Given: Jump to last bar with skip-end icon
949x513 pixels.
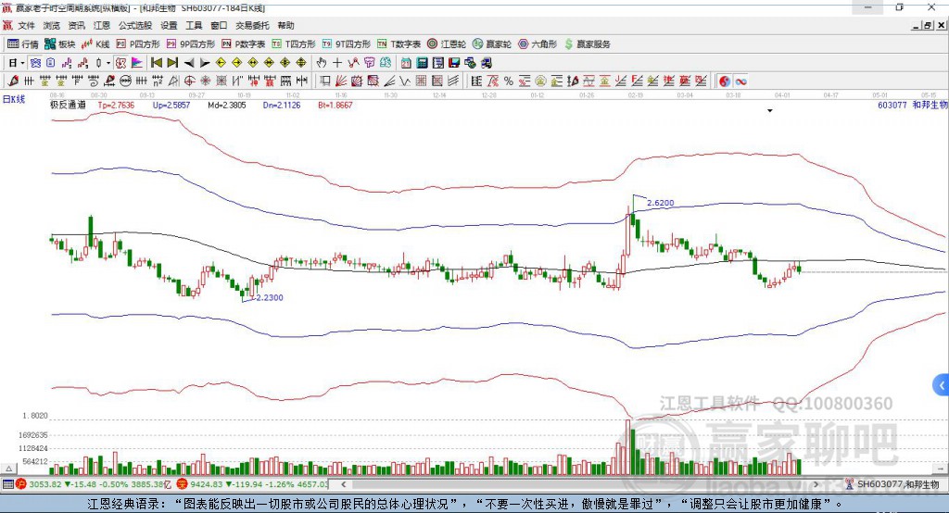Looking at the screenshot, I should tap(172, 63).
